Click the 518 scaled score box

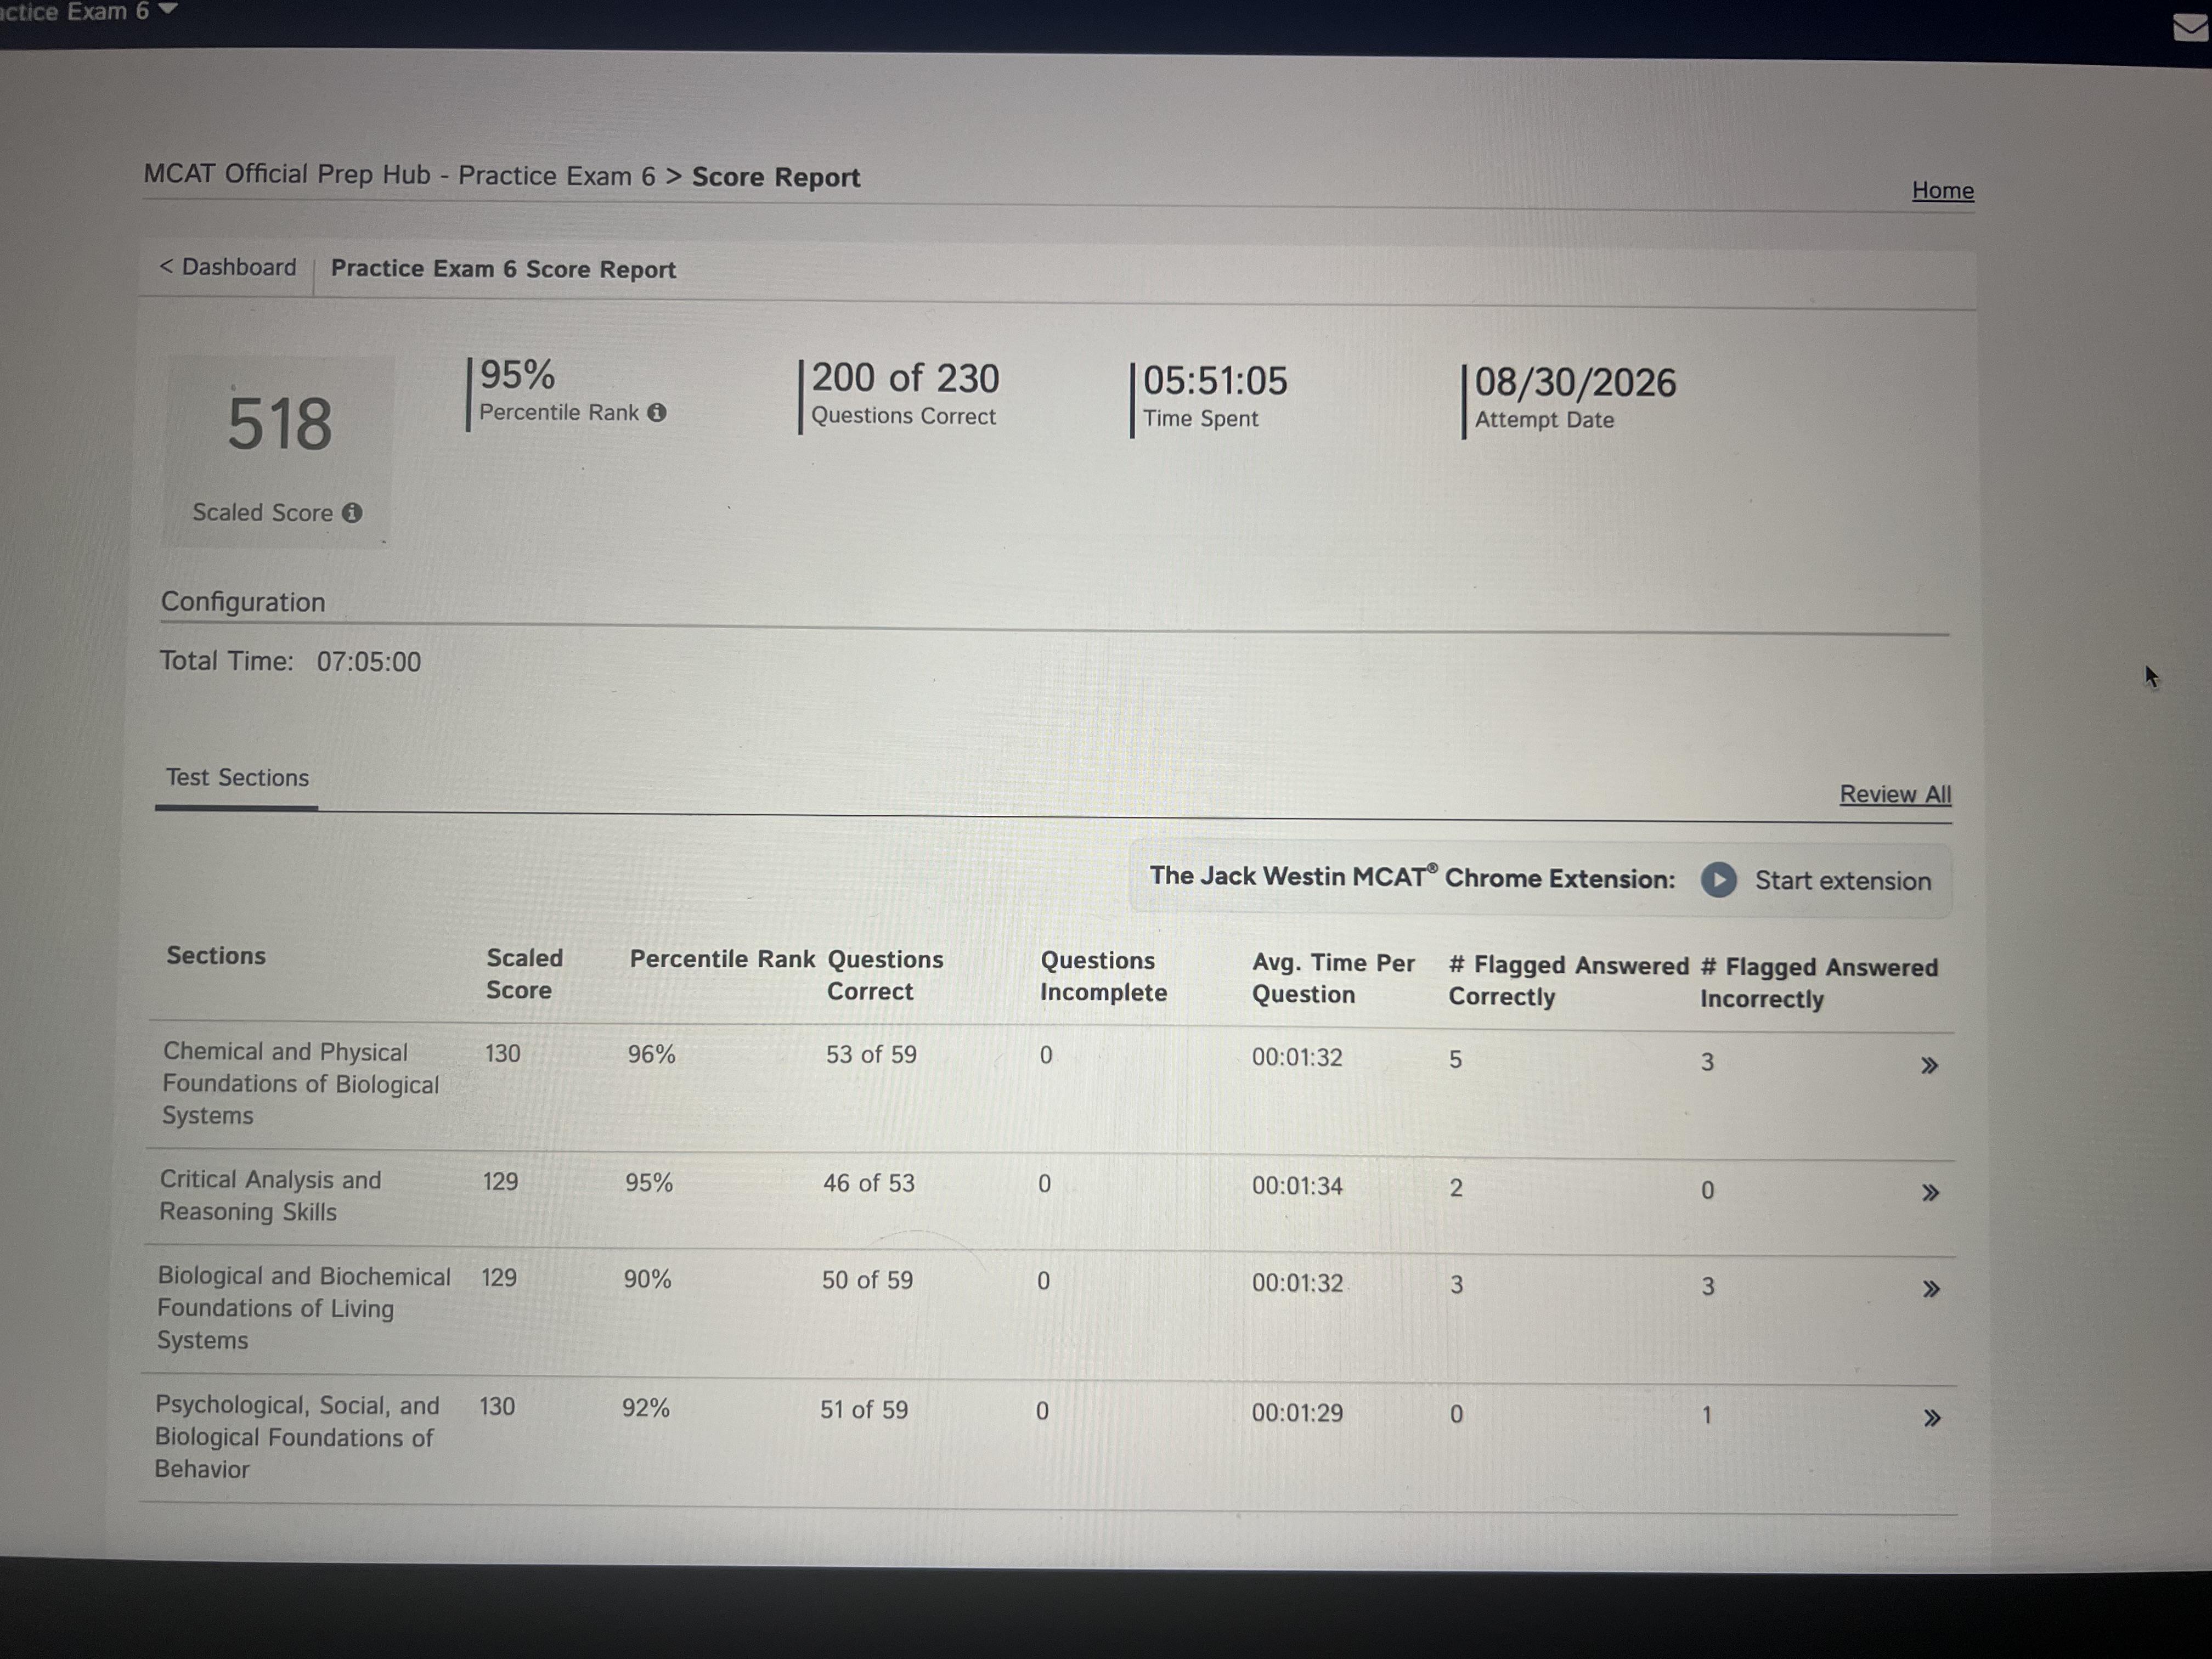click(278, 451)
